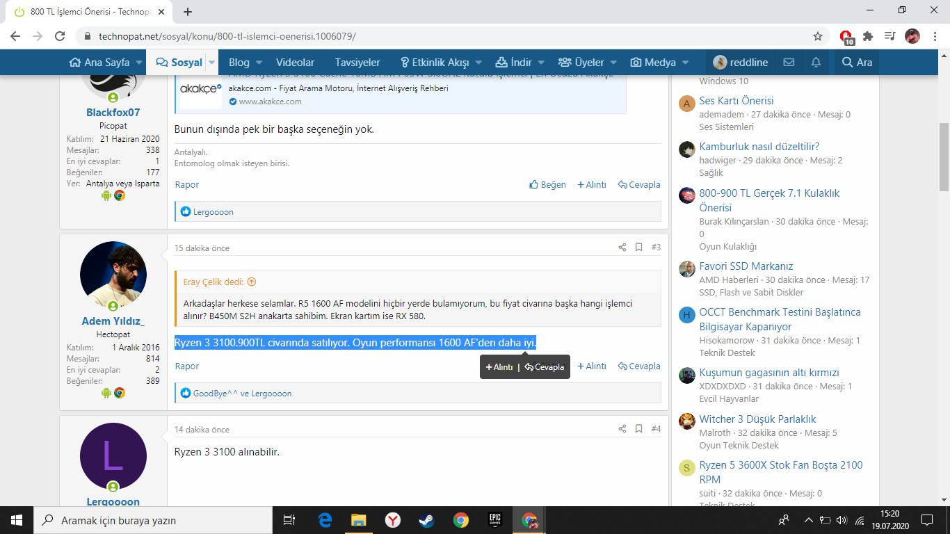The height and width of the screenshot is (534, 950).
Task: Open the Chrome extensions puzzle menu
Action: (x=868, y=36)
